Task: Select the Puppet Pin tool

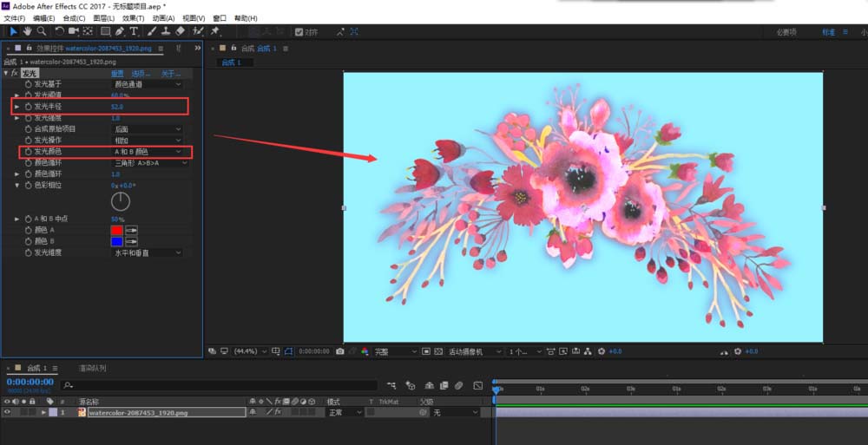Action: click(x=214, y=32)
